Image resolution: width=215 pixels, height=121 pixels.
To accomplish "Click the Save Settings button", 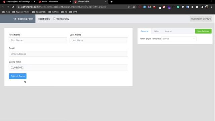I will (203, 31).
